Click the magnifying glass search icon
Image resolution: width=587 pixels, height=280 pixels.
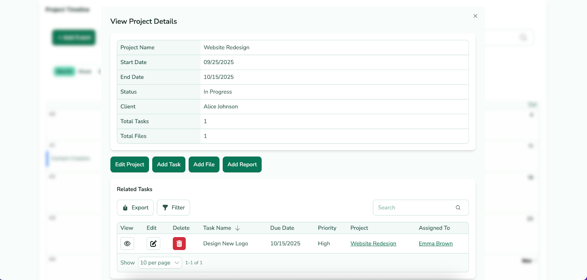click(458, 208)
